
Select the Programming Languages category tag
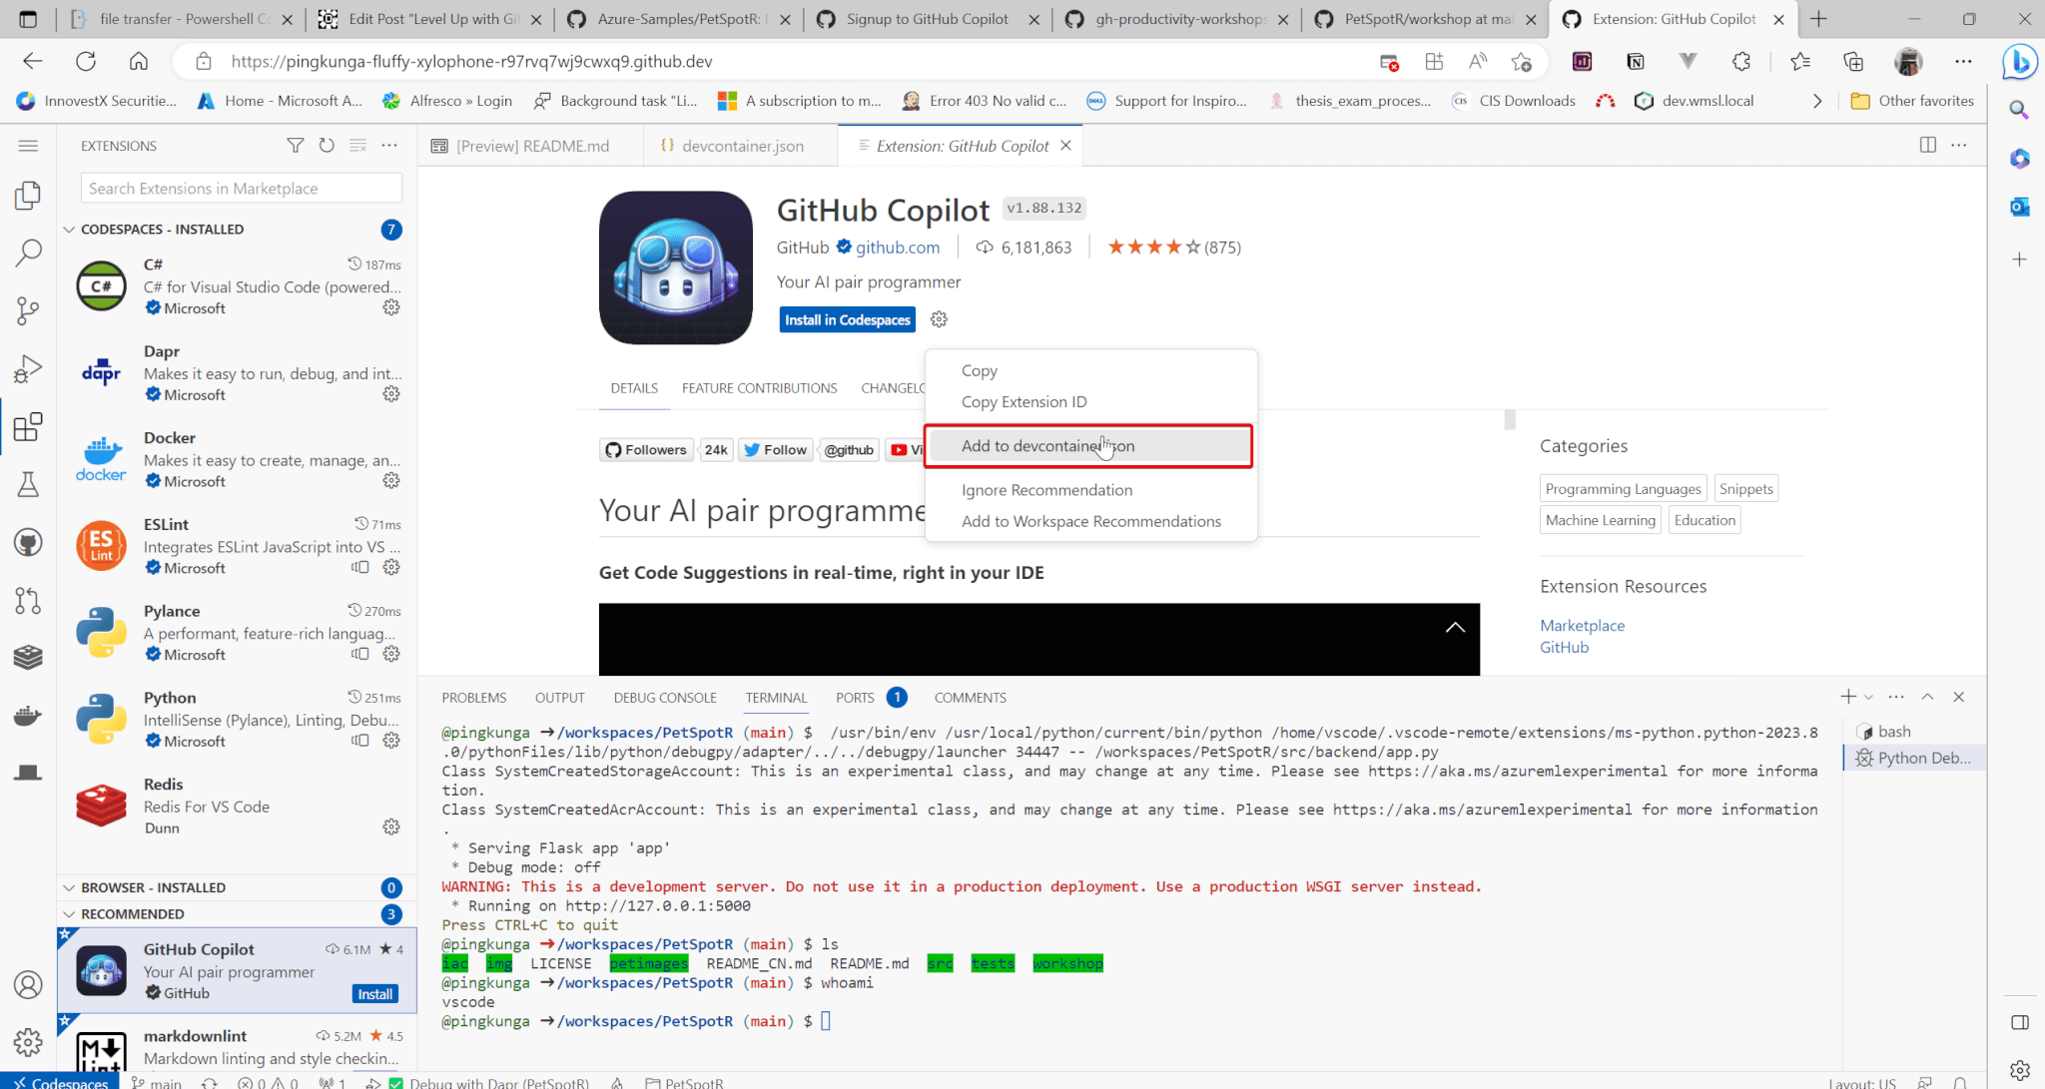tap(1623, 489)
